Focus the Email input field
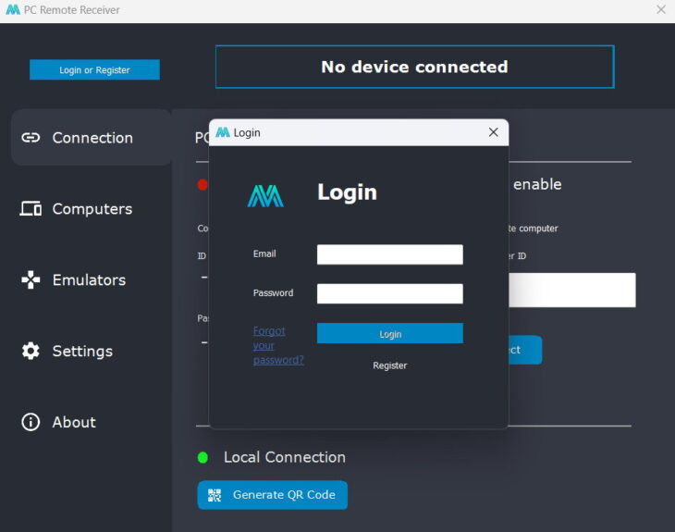 click(x=390, y=254)
